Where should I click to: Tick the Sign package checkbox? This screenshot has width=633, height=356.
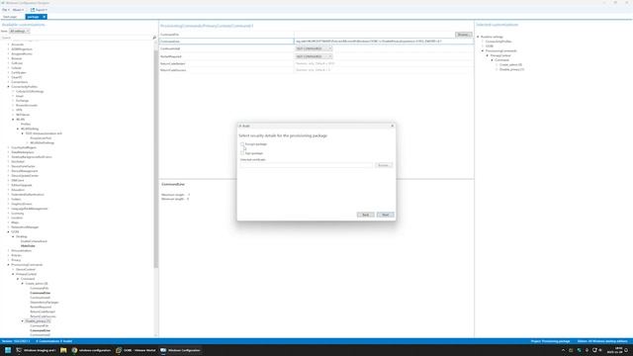pyautogui.click(x=242, y=153)
